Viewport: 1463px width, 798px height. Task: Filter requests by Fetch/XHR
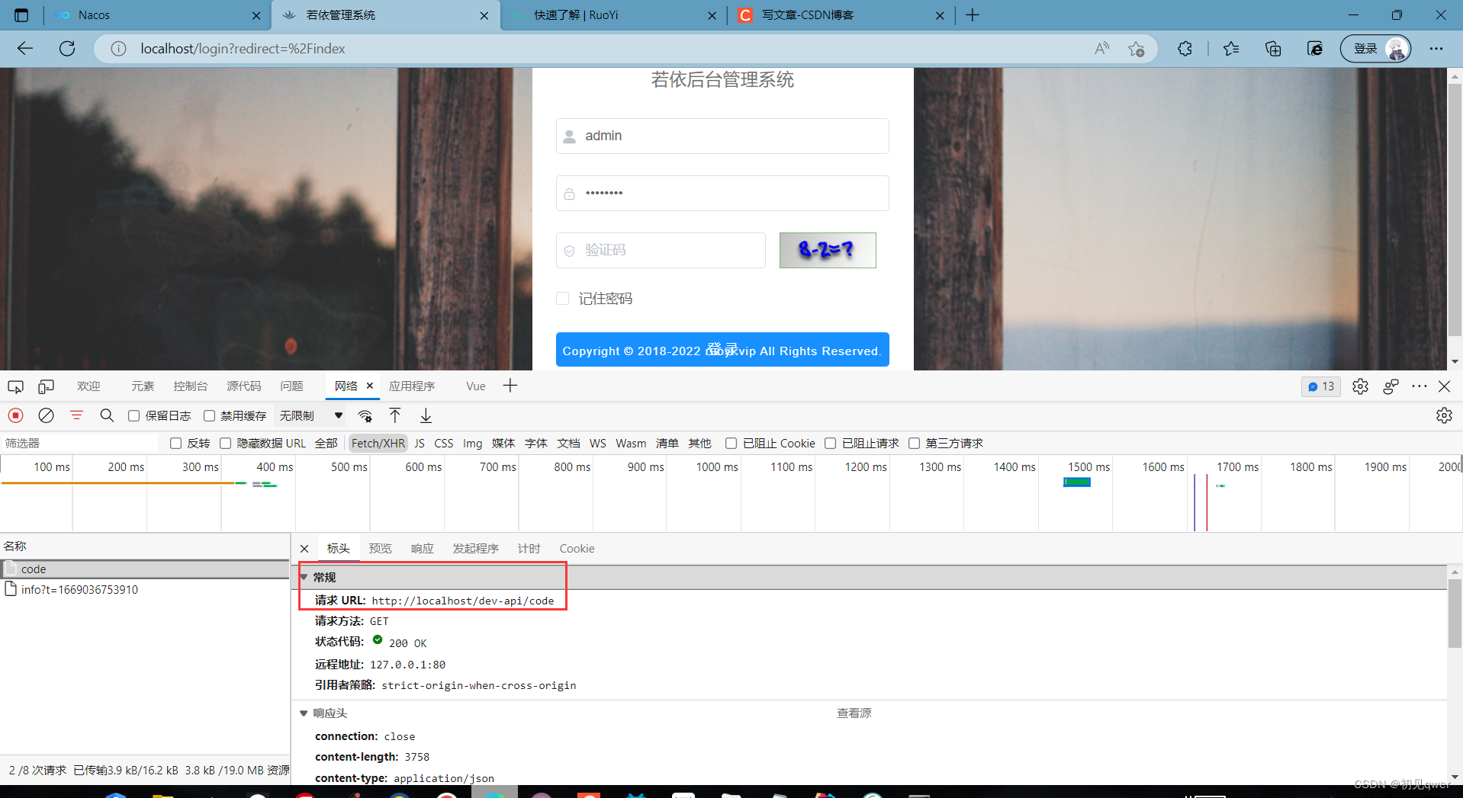pos(378,443)
